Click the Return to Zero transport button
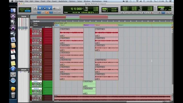Screen dimensions: 183x103 [x=127, y=13]
